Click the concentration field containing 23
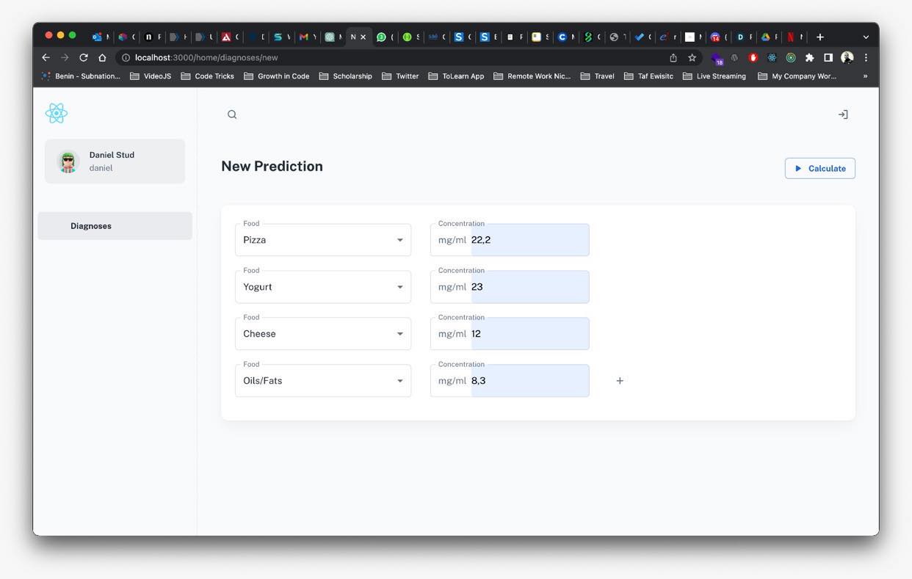The height and width of the screenshot is (579, 912). click(x=510, y=287)
